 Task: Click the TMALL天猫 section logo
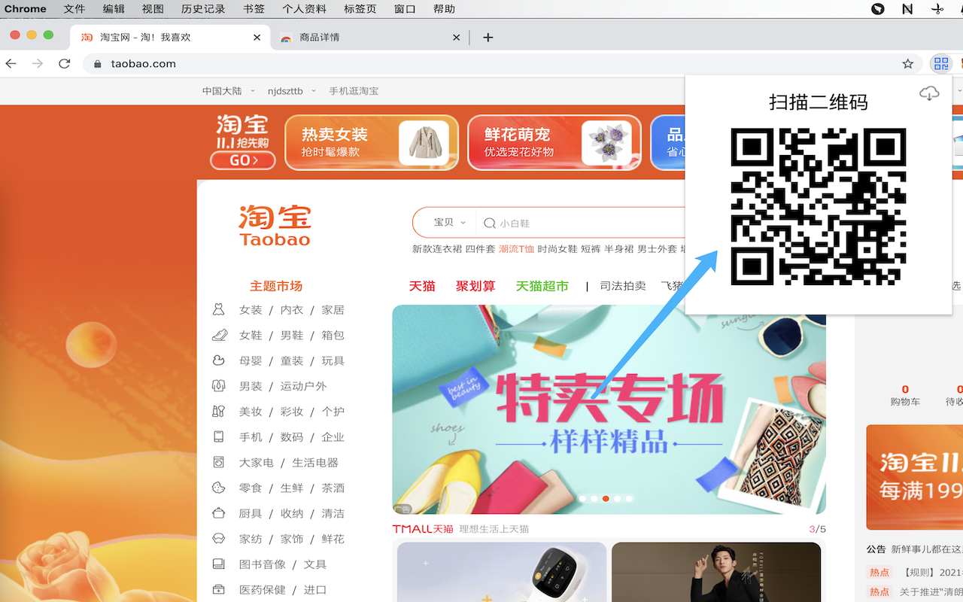tap(423, 529)
